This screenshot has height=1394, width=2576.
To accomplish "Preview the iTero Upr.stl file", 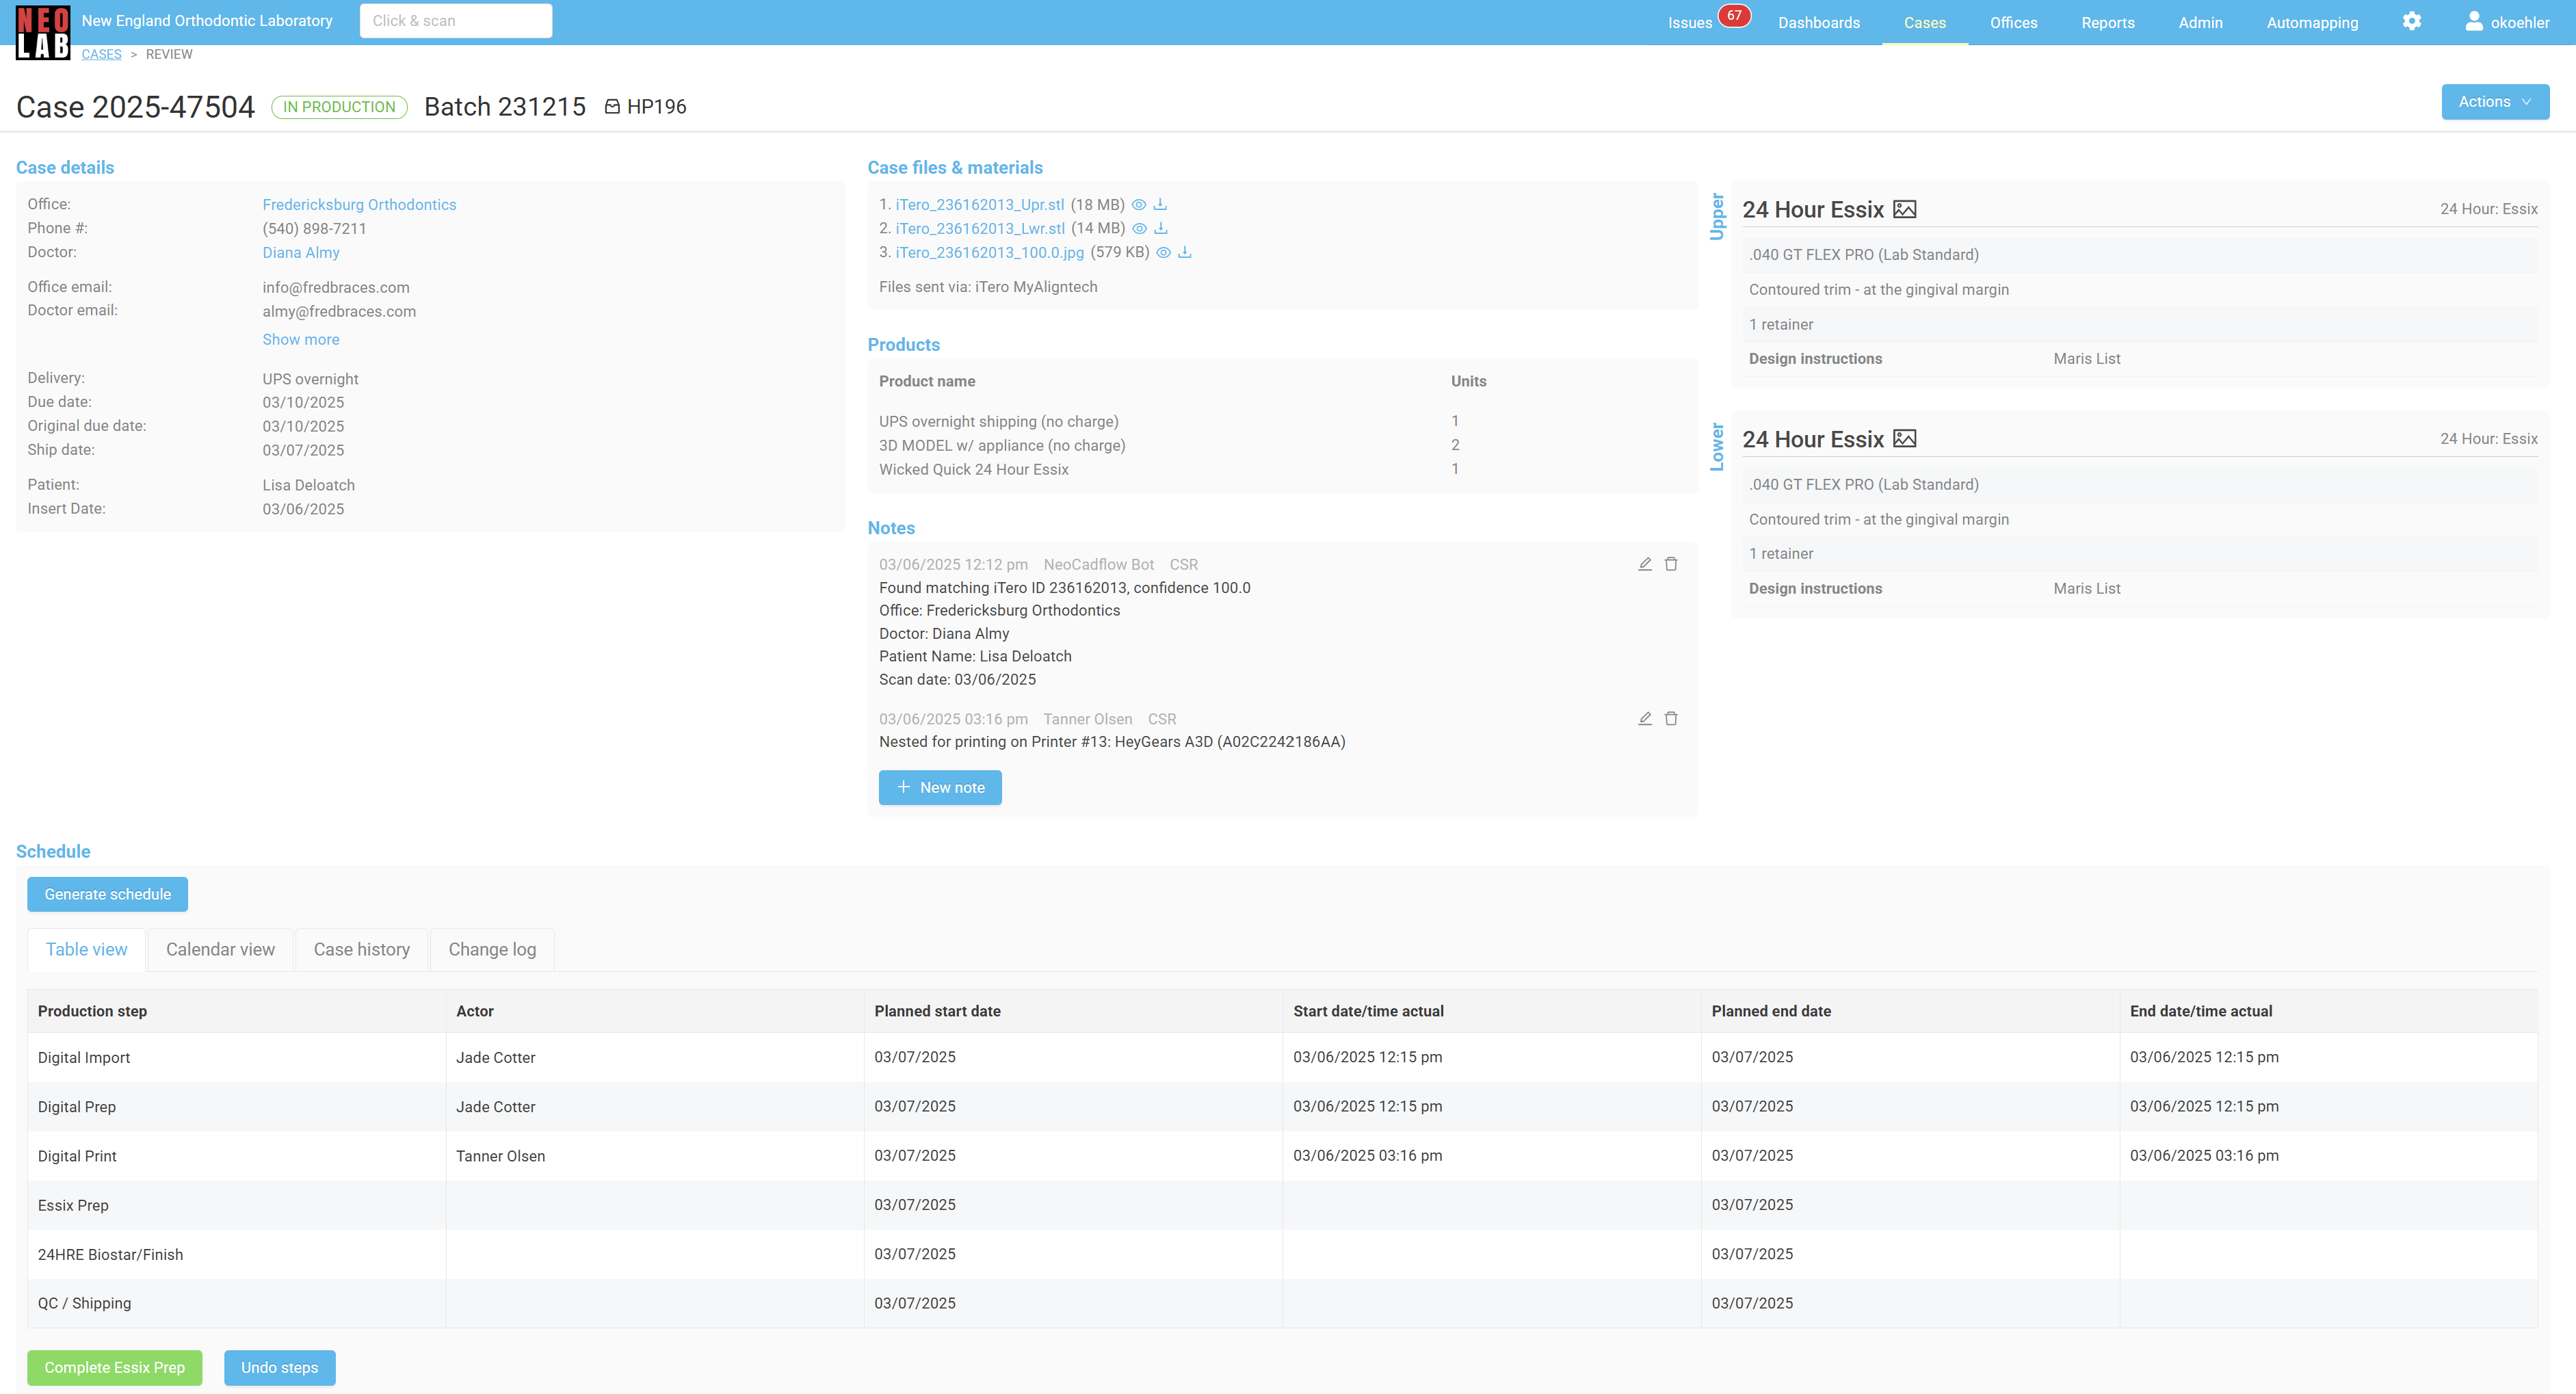I will click(1139, 204).
